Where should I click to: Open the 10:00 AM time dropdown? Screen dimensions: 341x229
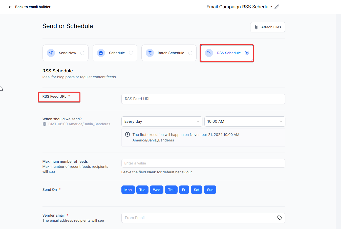click(x=245, y=121)
